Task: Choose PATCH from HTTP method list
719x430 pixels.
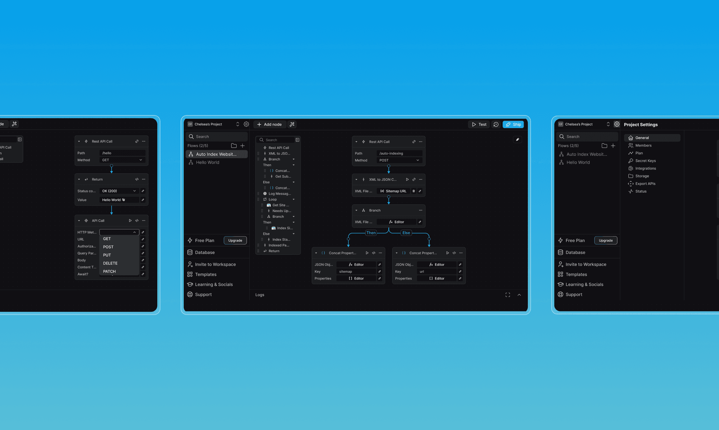Action: pyautogui.click(x=119, y=272)
